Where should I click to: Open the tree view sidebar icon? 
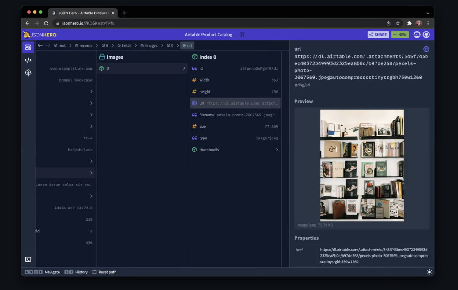28,73
